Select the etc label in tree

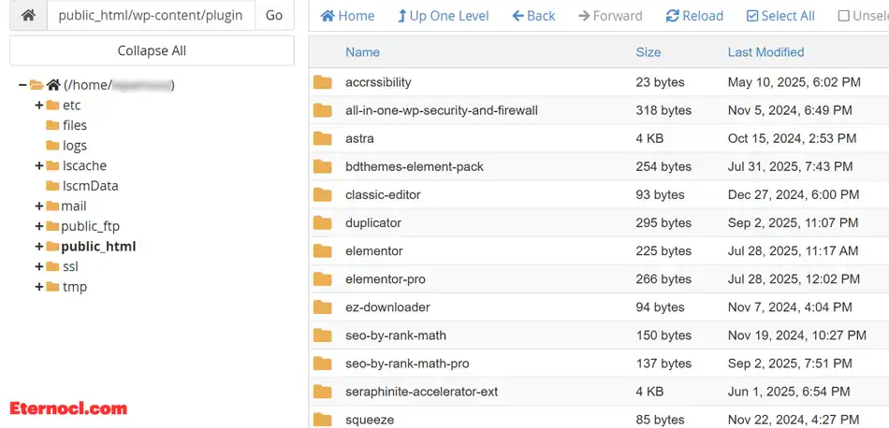pos(71,106)
